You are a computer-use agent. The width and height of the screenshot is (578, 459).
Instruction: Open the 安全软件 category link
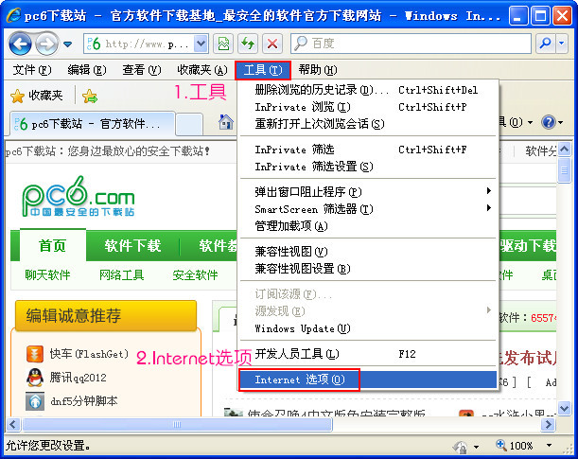[x=195, y=275]
